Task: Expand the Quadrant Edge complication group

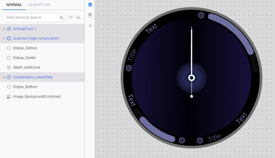Action: coord(4,38)
